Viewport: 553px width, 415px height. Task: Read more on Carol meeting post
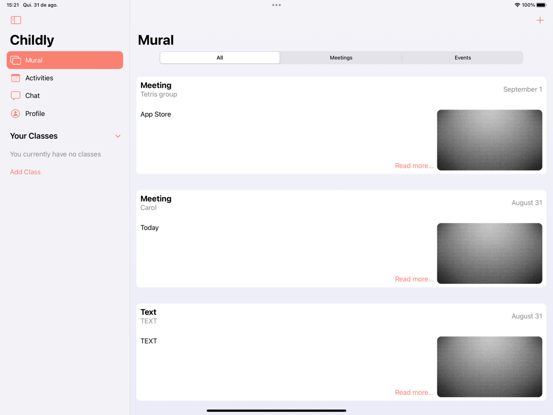point(414,279)
